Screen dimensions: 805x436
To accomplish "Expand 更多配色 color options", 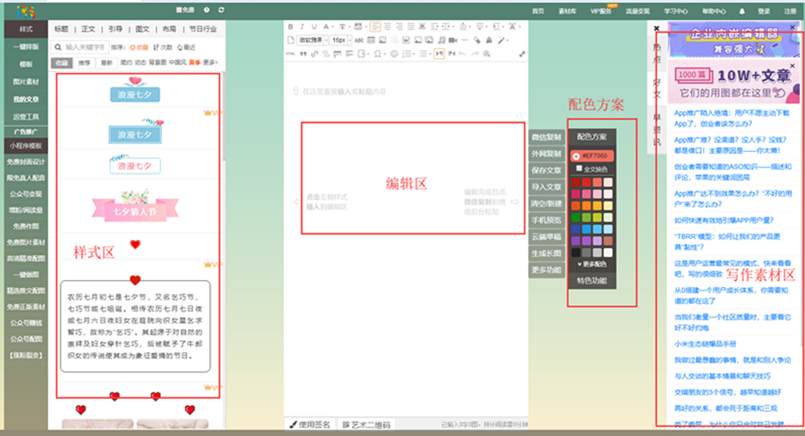I will [592, 264].
